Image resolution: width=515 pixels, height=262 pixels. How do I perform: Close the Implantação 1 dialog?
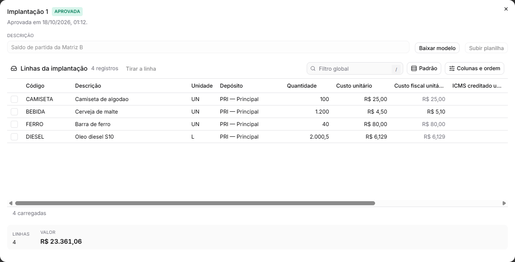pyautogui.click(x=506, y=9)
